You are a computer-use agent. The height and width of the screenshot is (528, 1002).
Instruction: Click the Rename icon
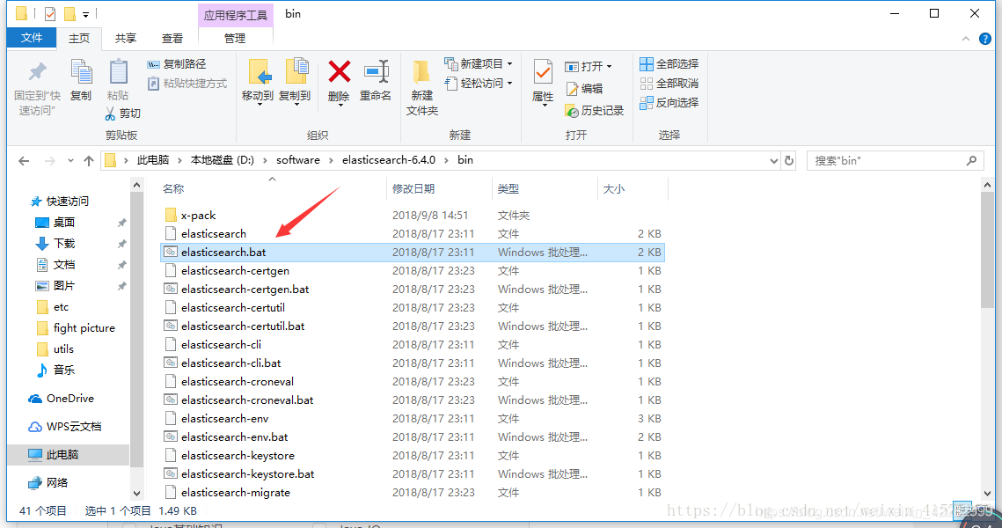[x=376, y=71]
